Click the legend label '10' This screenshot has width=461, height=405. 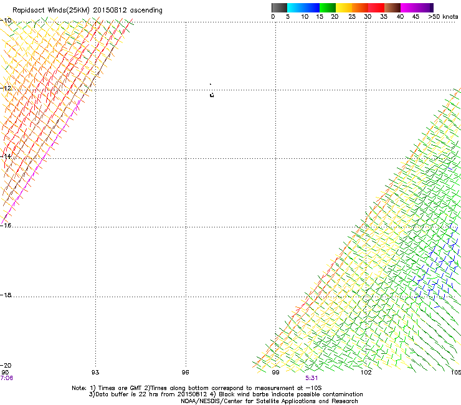point(305,17)
